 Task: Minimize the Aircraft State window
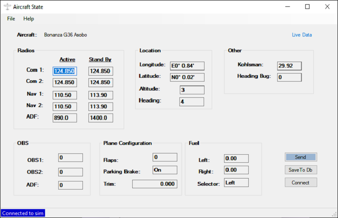[x=287, y=7]
